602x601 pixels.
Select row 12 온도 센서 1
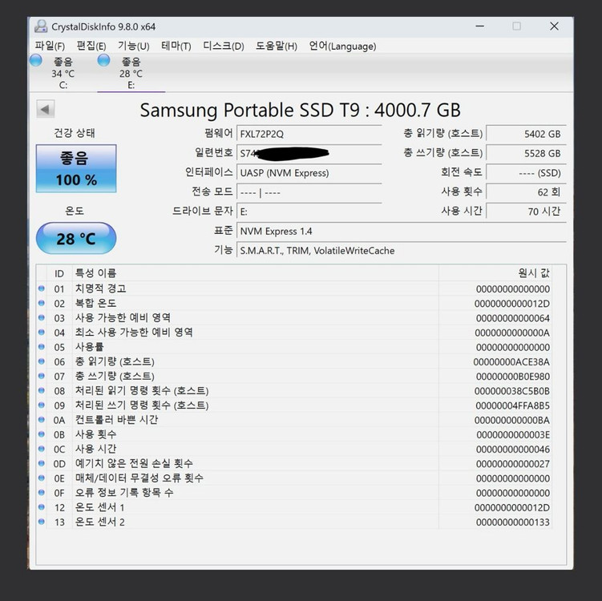click(295, 507)
